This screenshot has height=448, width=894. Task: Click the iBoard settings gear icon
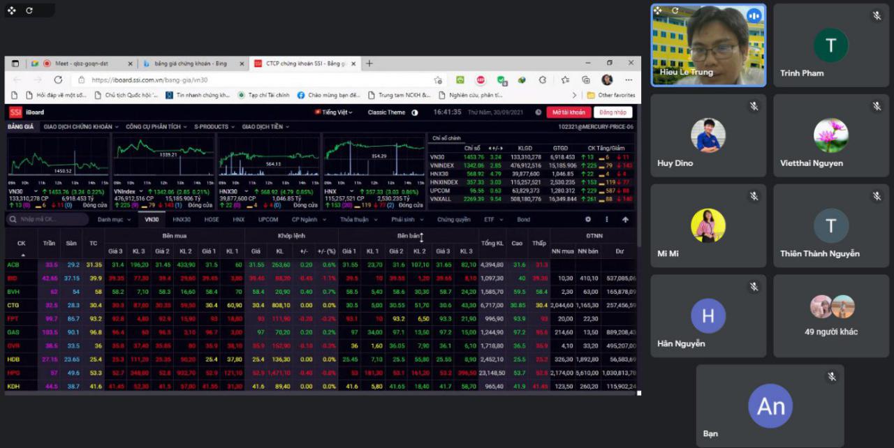(x=588, y=219)
